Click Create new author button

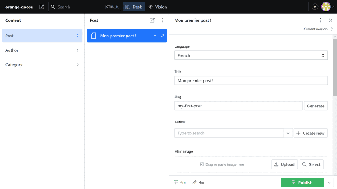click(311, 133)
